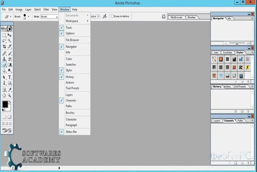Click Brushes tab in palette well
This screenshot has width=257, height=172.
[x=192, y=17]
